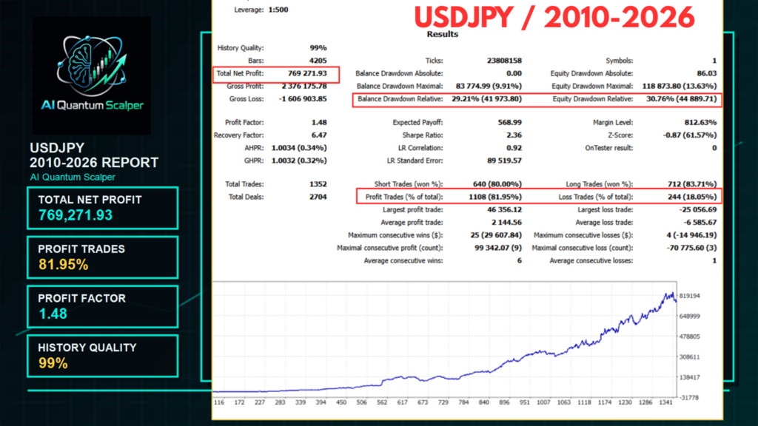This screenshot has height=426, width=758.
Task: Select the Gross Profit value 2 376 175.78
Action: [304, 86]
